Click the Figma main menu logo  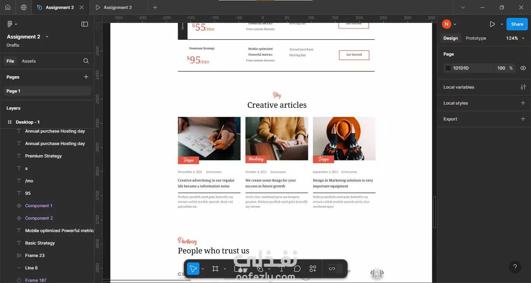click(x=10, y=24)
